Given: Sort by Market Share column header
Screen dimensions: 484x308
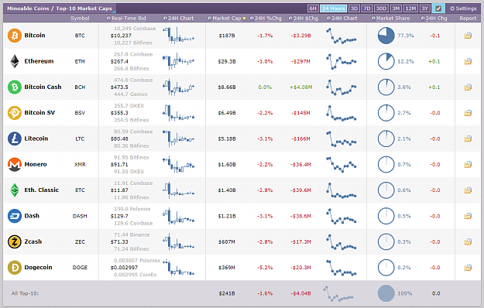Looking at the screenshot, I should (x=393, y=19).
